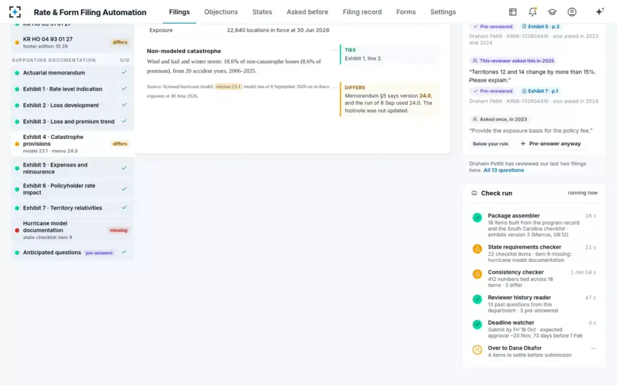Click the differs badge on Exhibit 4
Screen dimensions: 617x385
[120, 144]
